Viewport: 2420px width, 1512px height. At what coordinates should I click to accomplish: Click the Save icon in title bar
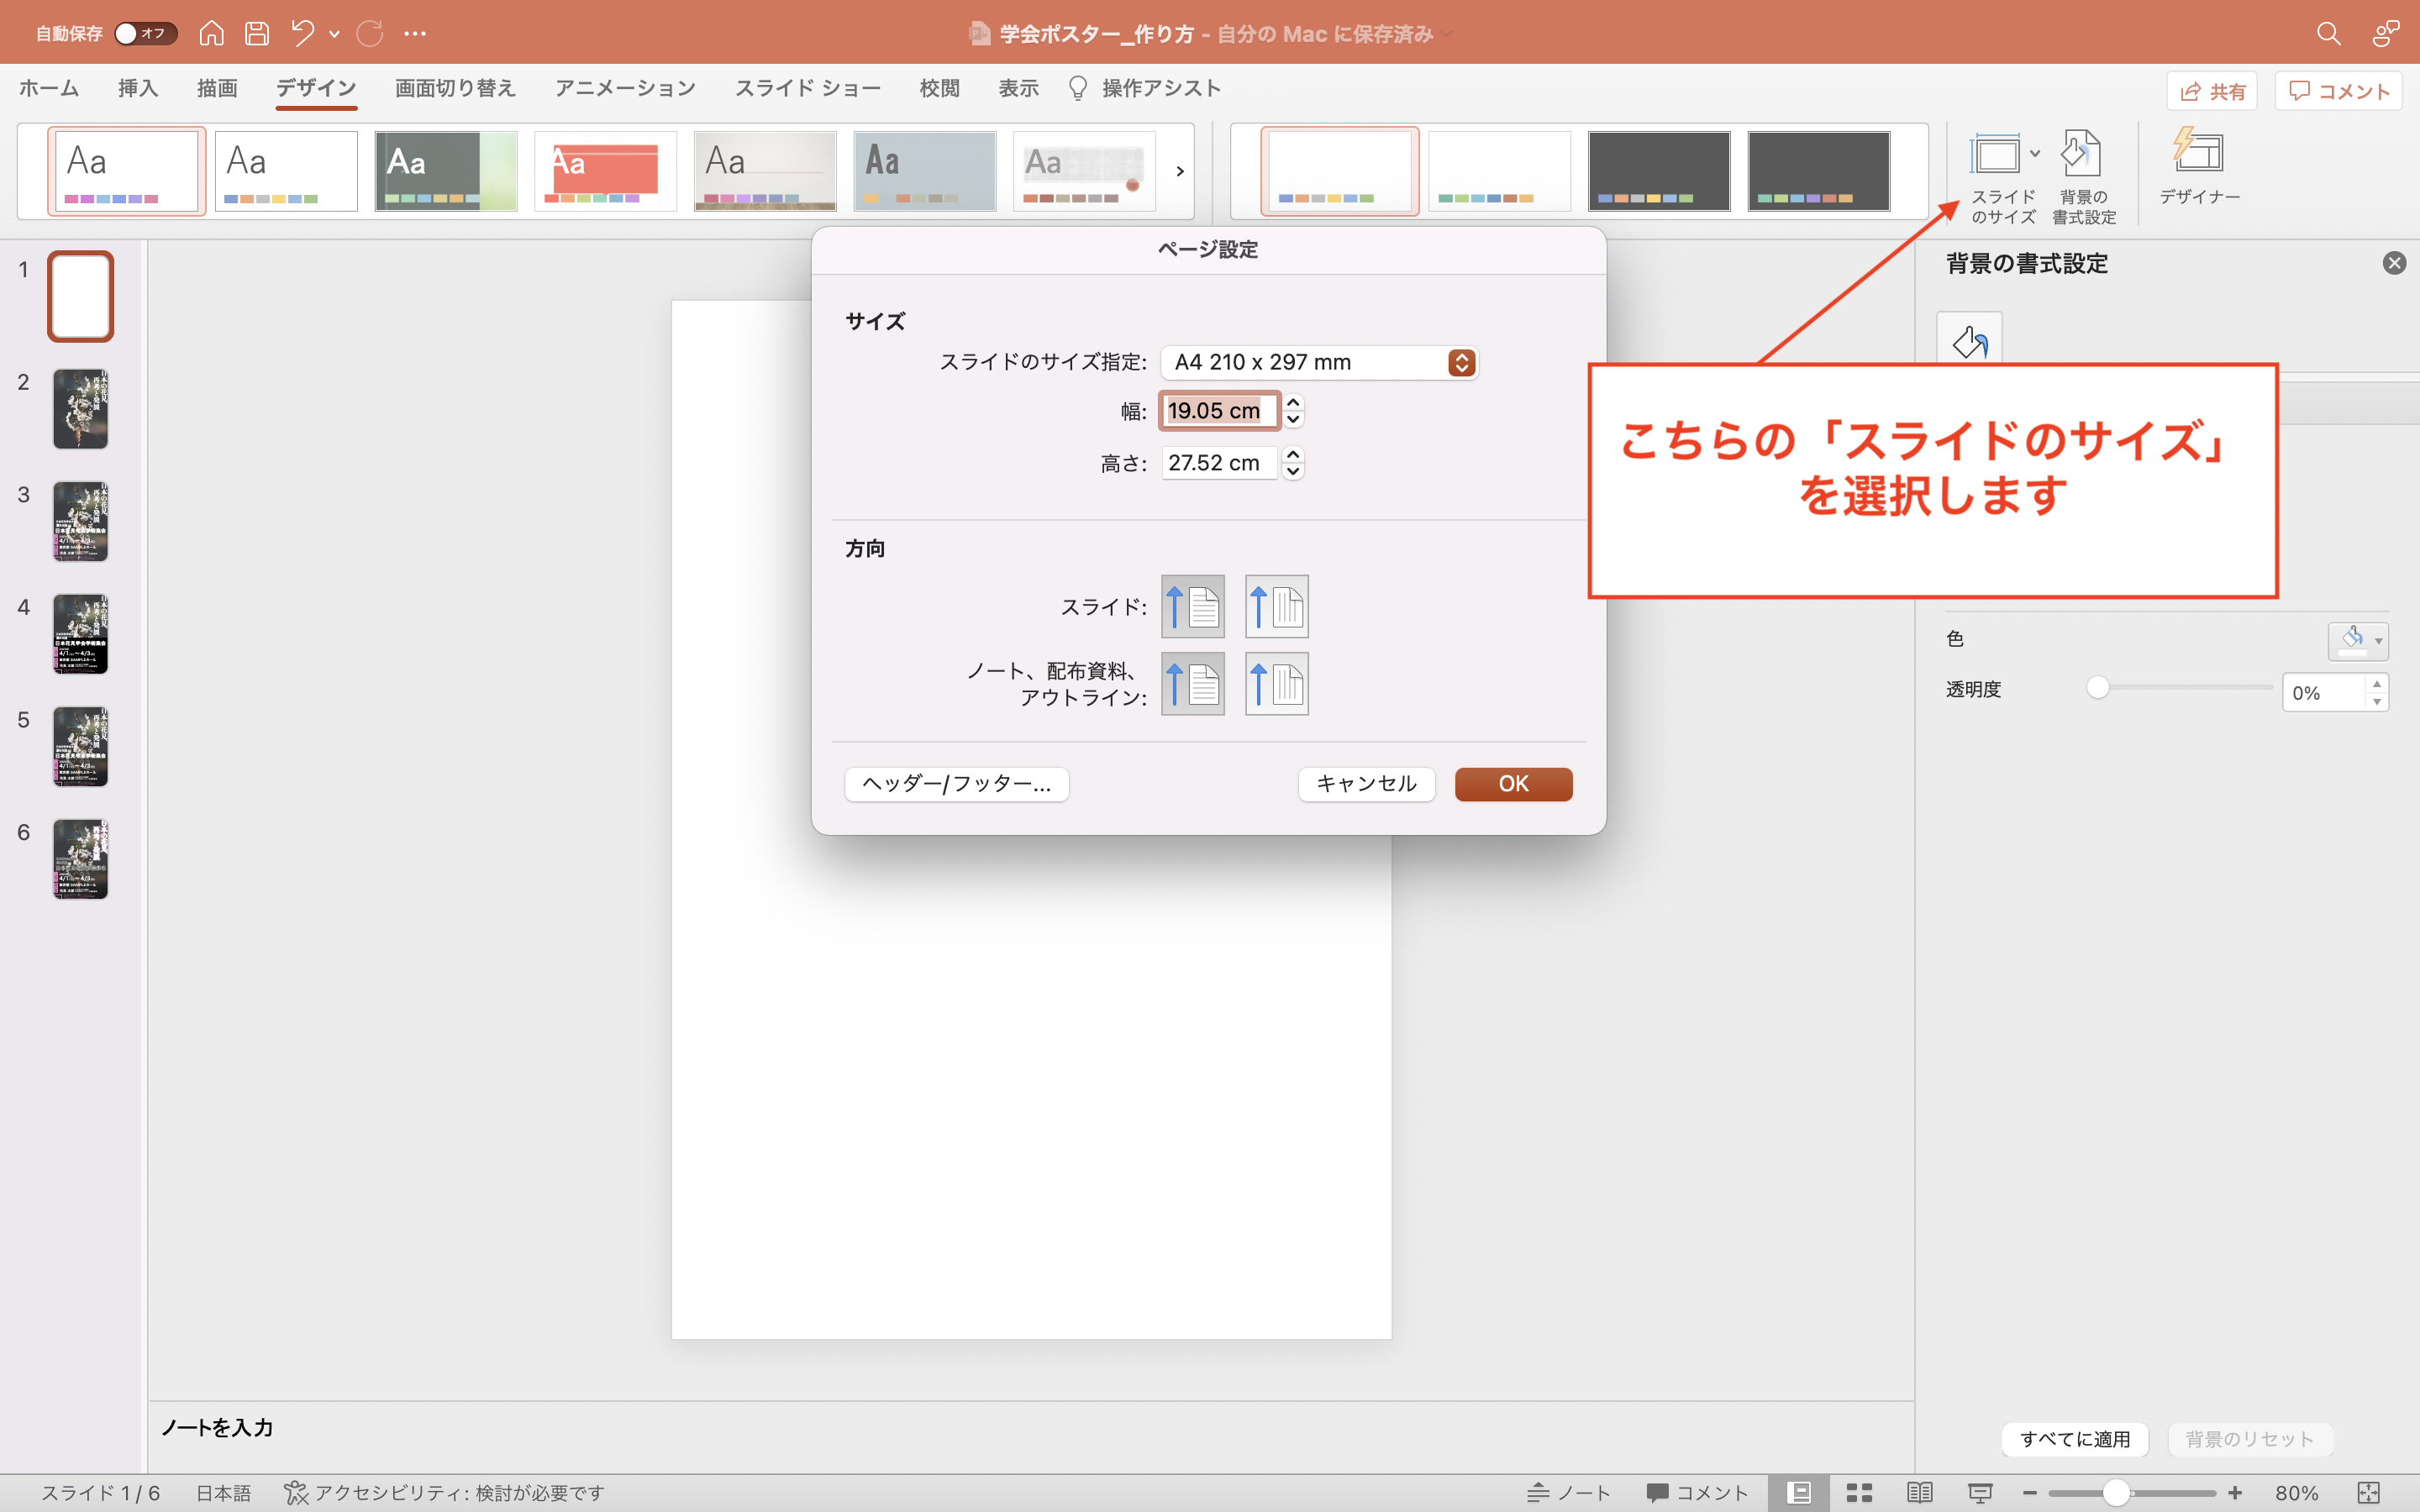coord(257,34)
